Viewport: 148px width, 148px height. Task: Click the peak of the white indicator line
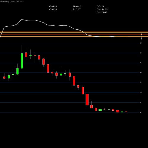coord(22,20)
